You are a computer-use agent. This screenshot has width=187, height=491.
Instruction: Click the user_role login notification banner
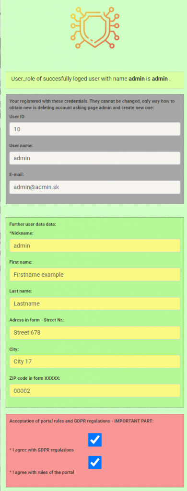click(95, 80)
